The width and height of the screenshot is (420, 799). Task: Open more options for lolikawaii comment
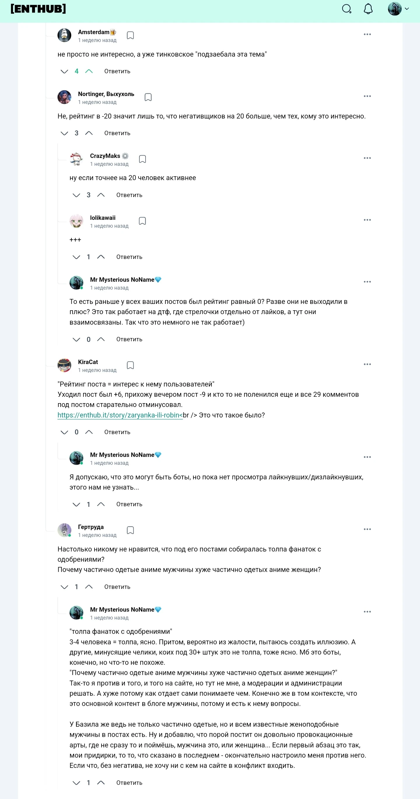point(367,220)
